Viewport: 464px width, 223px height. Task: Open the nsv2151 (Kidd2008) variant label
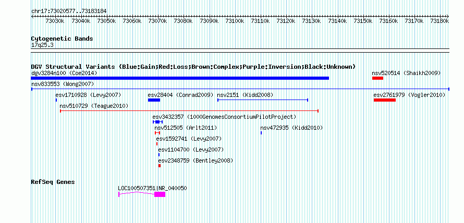(x=245, y=95)
